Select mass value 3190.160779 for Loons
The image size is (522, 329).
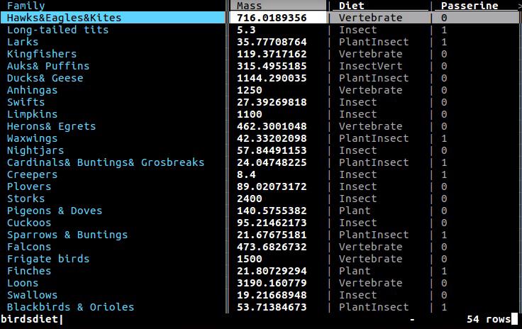click(272, 283)
